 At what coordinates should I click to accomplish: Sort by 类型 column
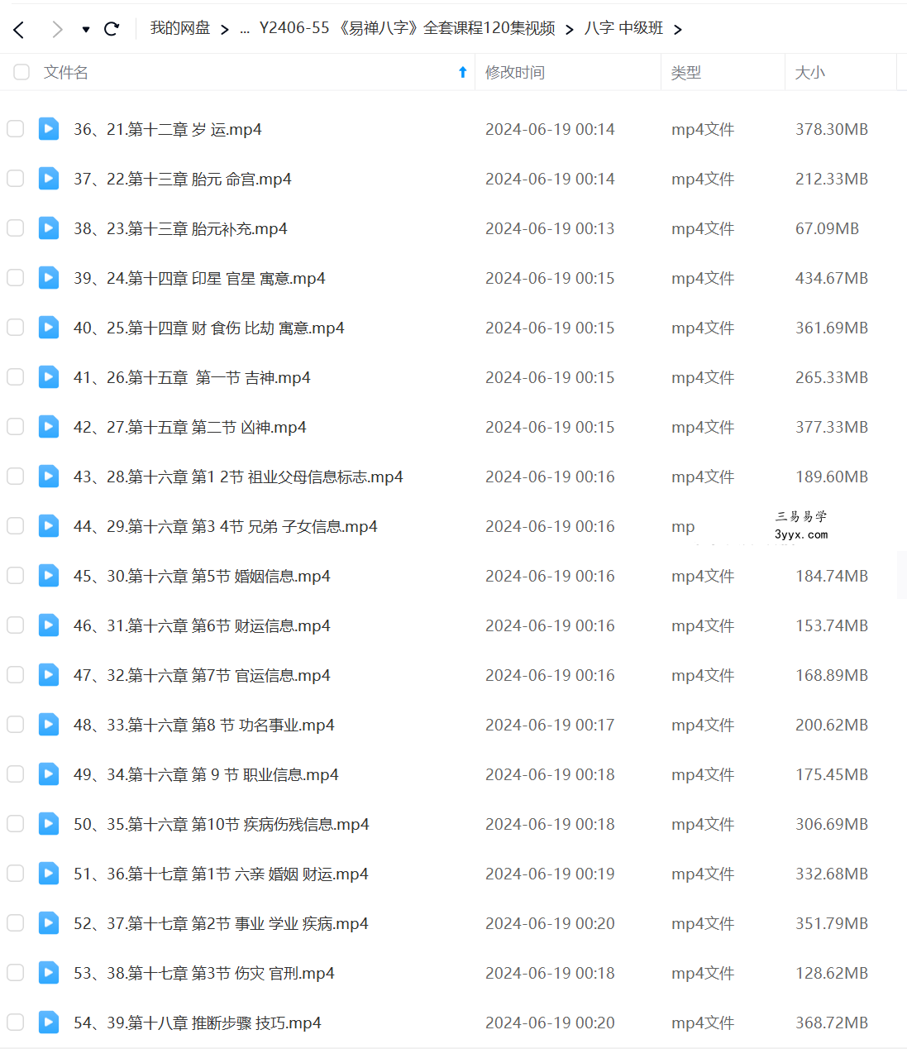point(686,73)
